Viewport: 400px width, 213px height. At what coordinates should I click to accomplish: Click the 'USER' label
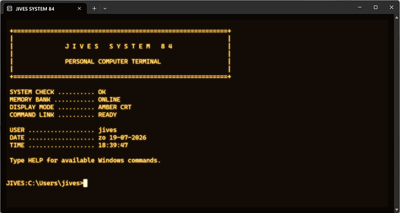point(17,130)
